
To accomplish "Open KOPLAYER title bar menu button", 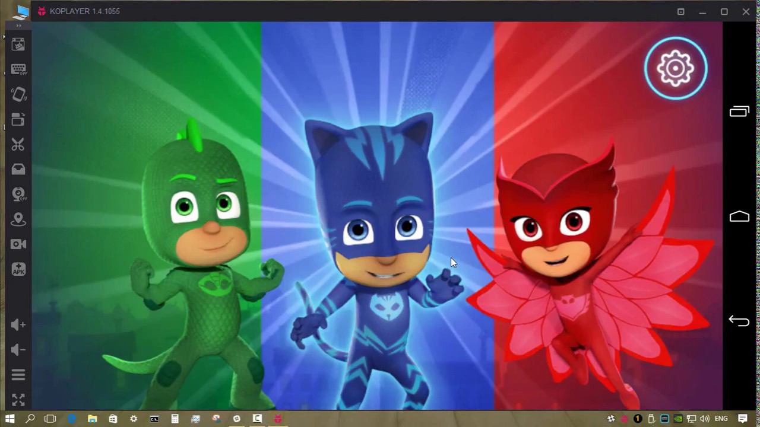I will click(x=681, y=11).
